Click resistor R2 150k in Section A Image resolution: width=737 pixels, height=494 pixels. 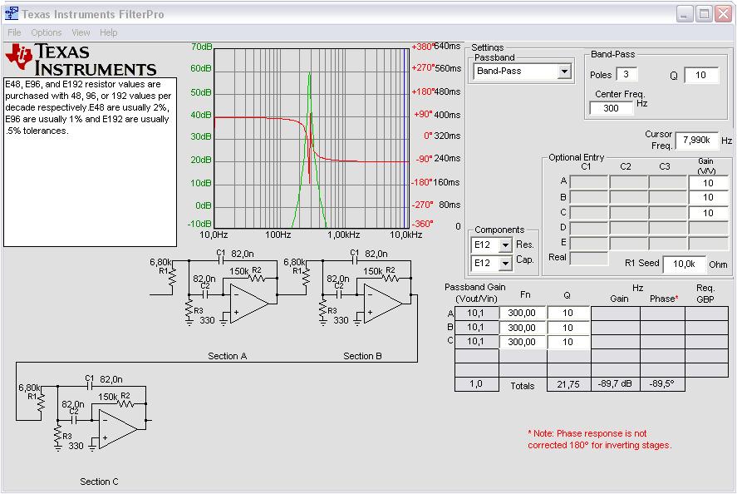point(257,279)
